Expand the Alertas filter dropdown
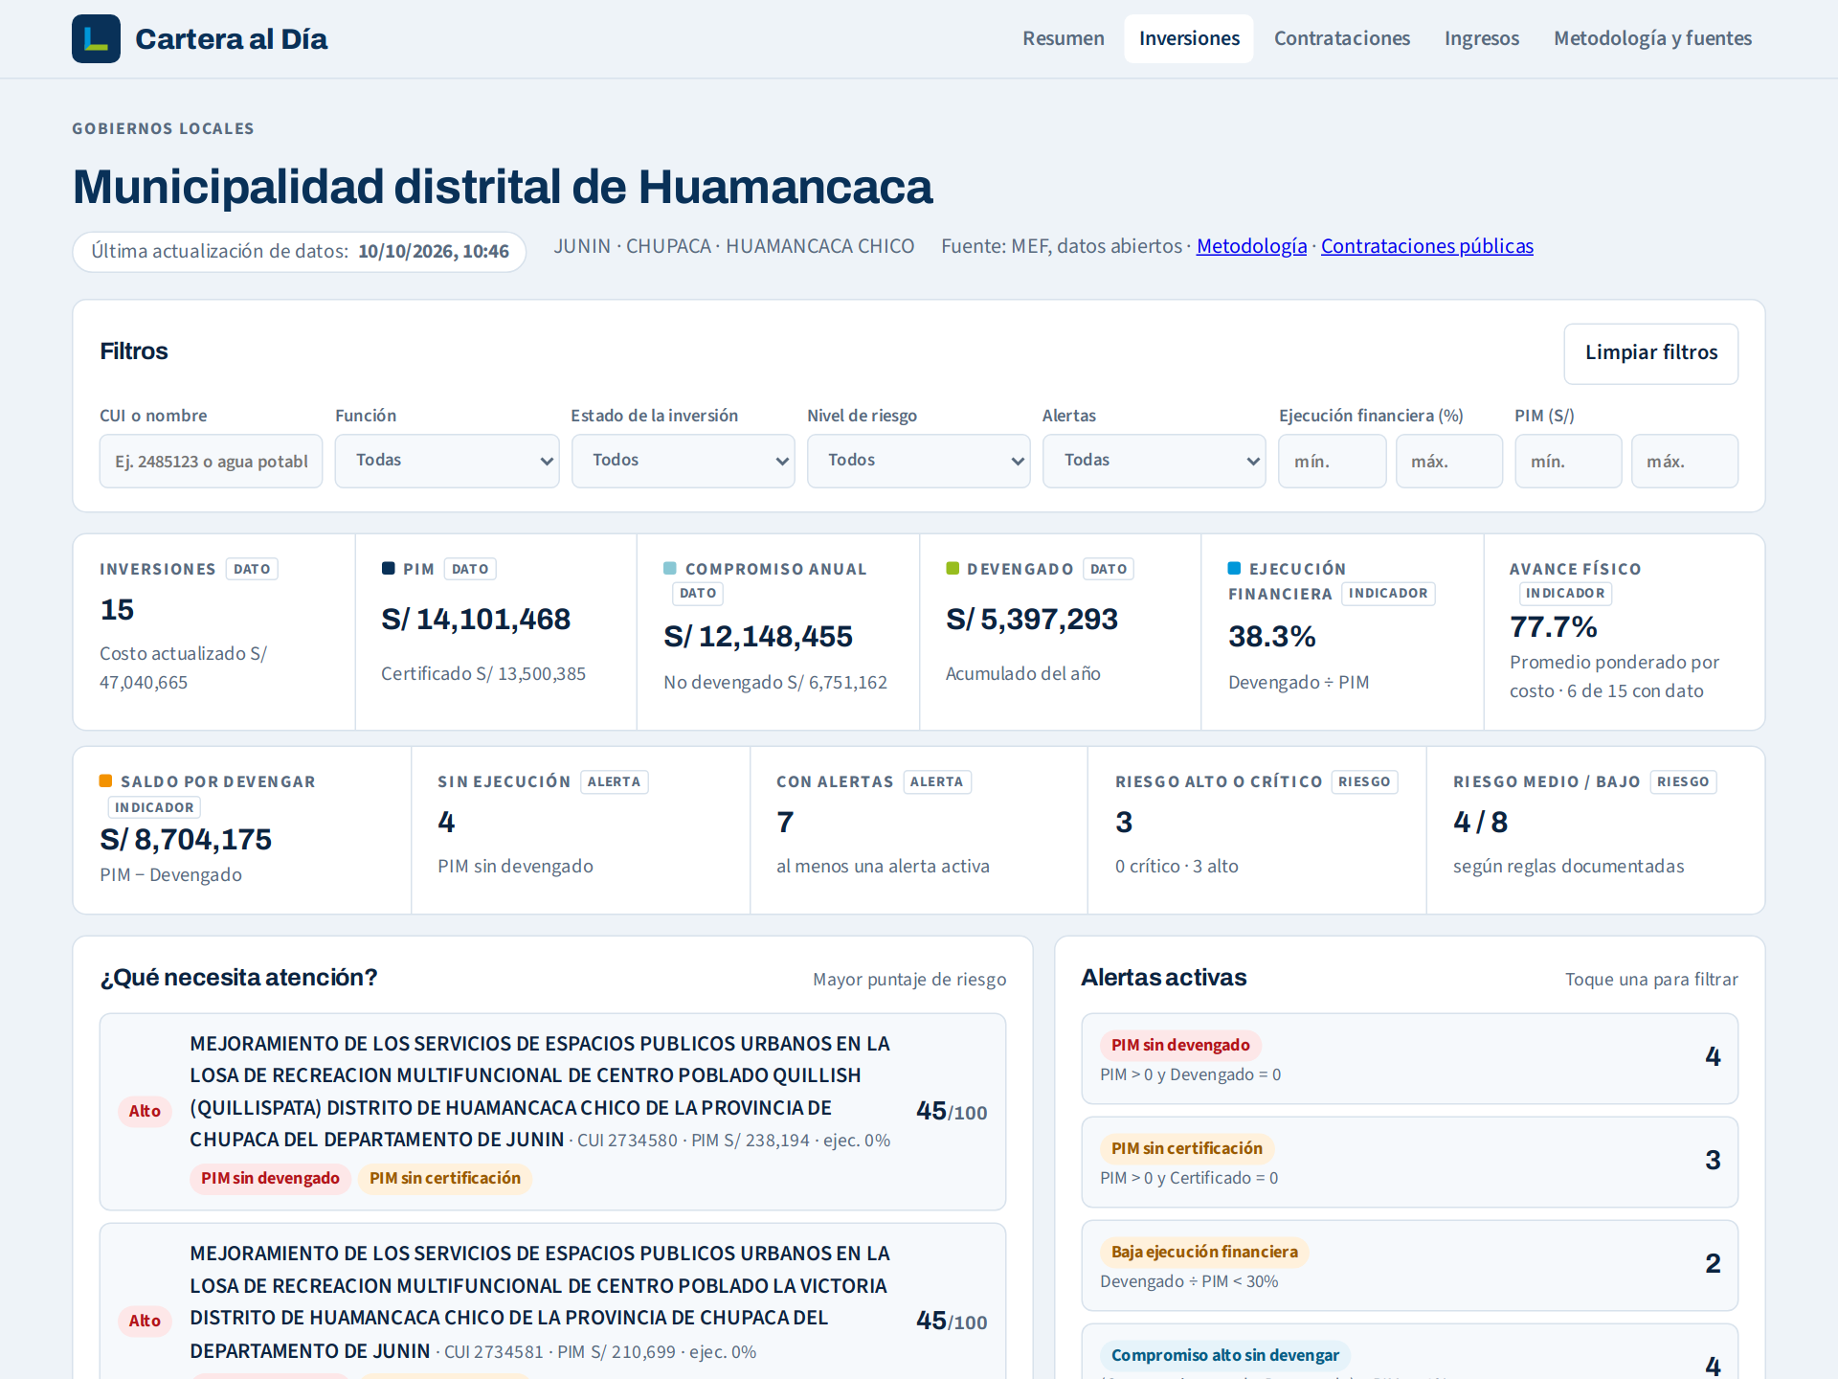This screenshot has width=1838, height=1379. [1154, 461]
